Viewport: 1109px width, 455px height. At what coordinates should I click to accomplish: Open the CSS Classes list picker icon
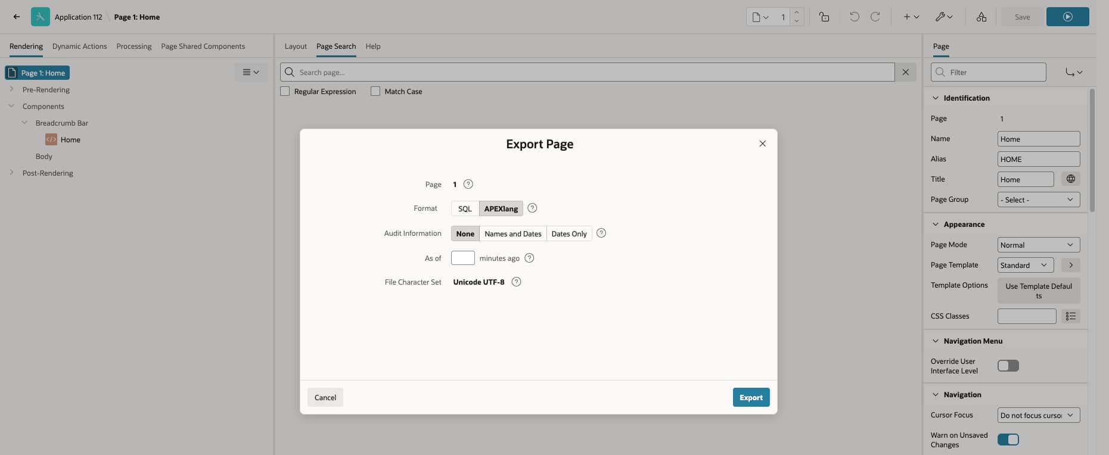pos(1071,316)
